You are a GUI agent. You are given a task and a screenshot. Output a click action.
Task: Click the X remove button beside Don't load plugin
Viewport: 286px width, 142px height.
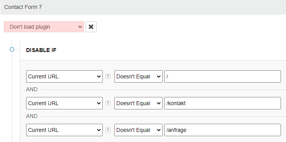click(x=91, y=27)
